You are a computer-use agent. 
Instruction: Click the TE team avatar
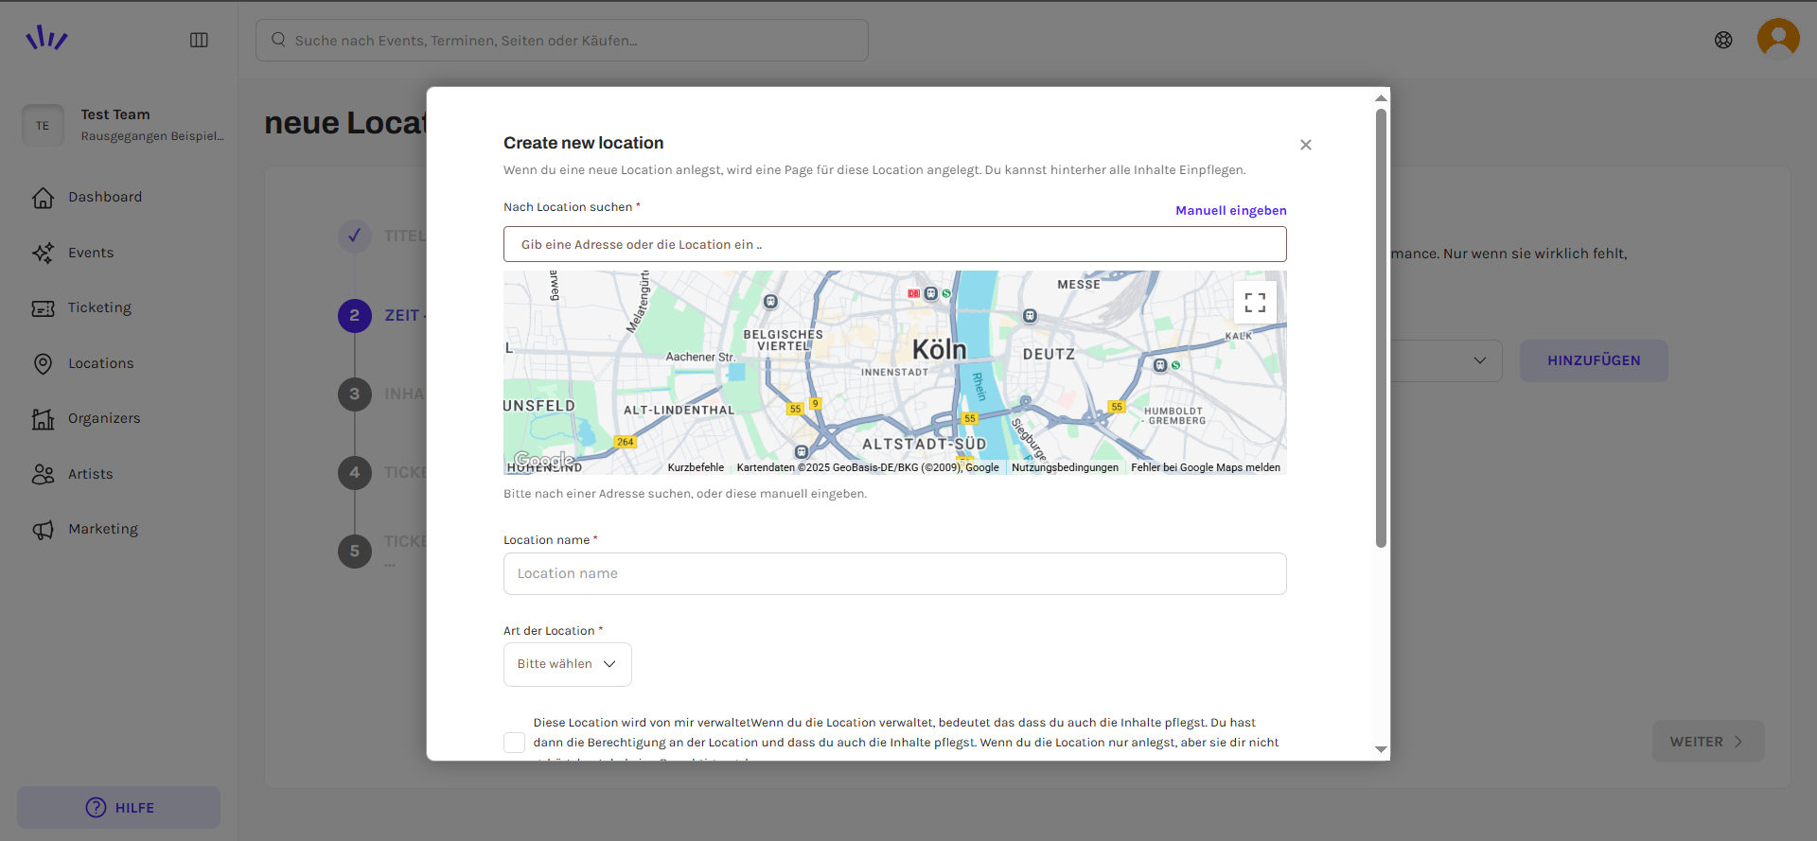(43, 125)
